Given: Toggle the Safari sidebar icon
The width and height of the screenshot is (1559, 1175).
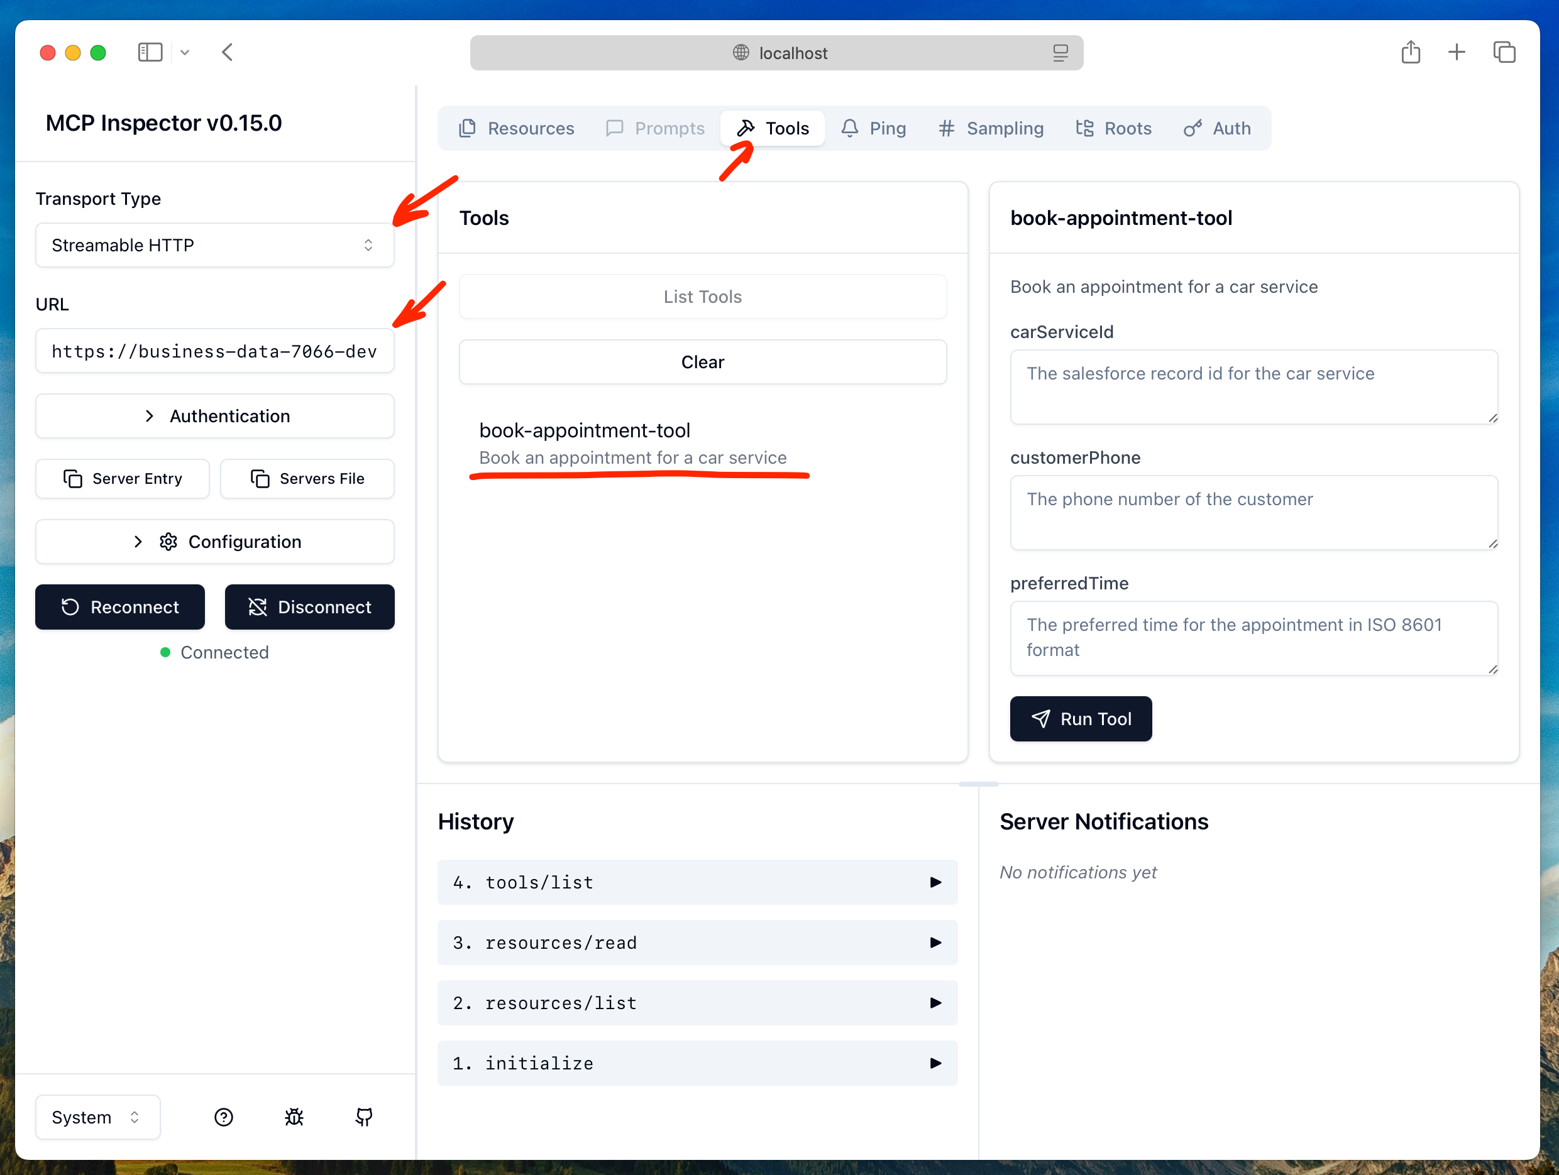Looking at the screenshot, I should click(150, 52).
